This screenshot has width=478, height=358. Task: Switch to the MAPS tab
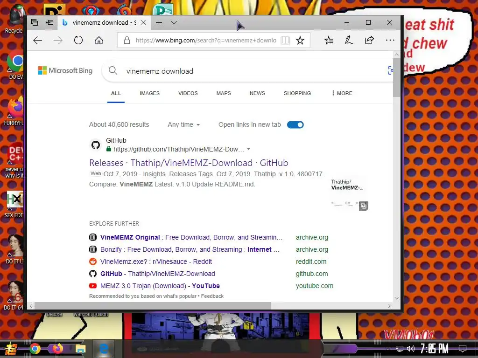pyautogui.click(x=224, y=93)
